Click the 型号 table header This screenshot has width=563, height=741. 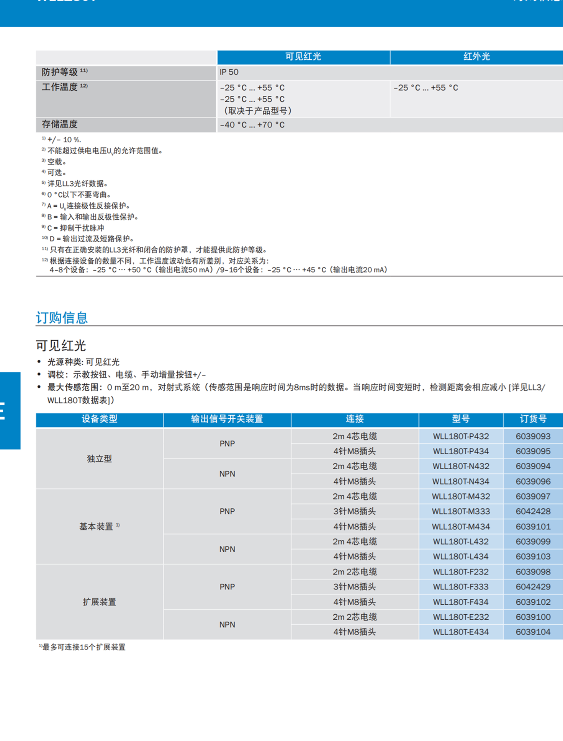coord(461,419)
